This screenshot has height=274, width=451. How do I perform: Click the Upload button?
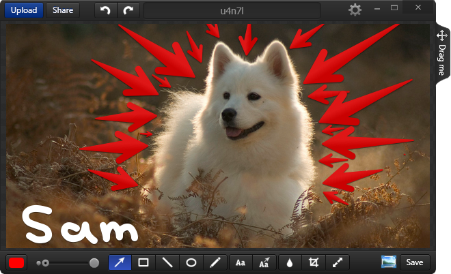pyautogui.click(x=23, y=10)
